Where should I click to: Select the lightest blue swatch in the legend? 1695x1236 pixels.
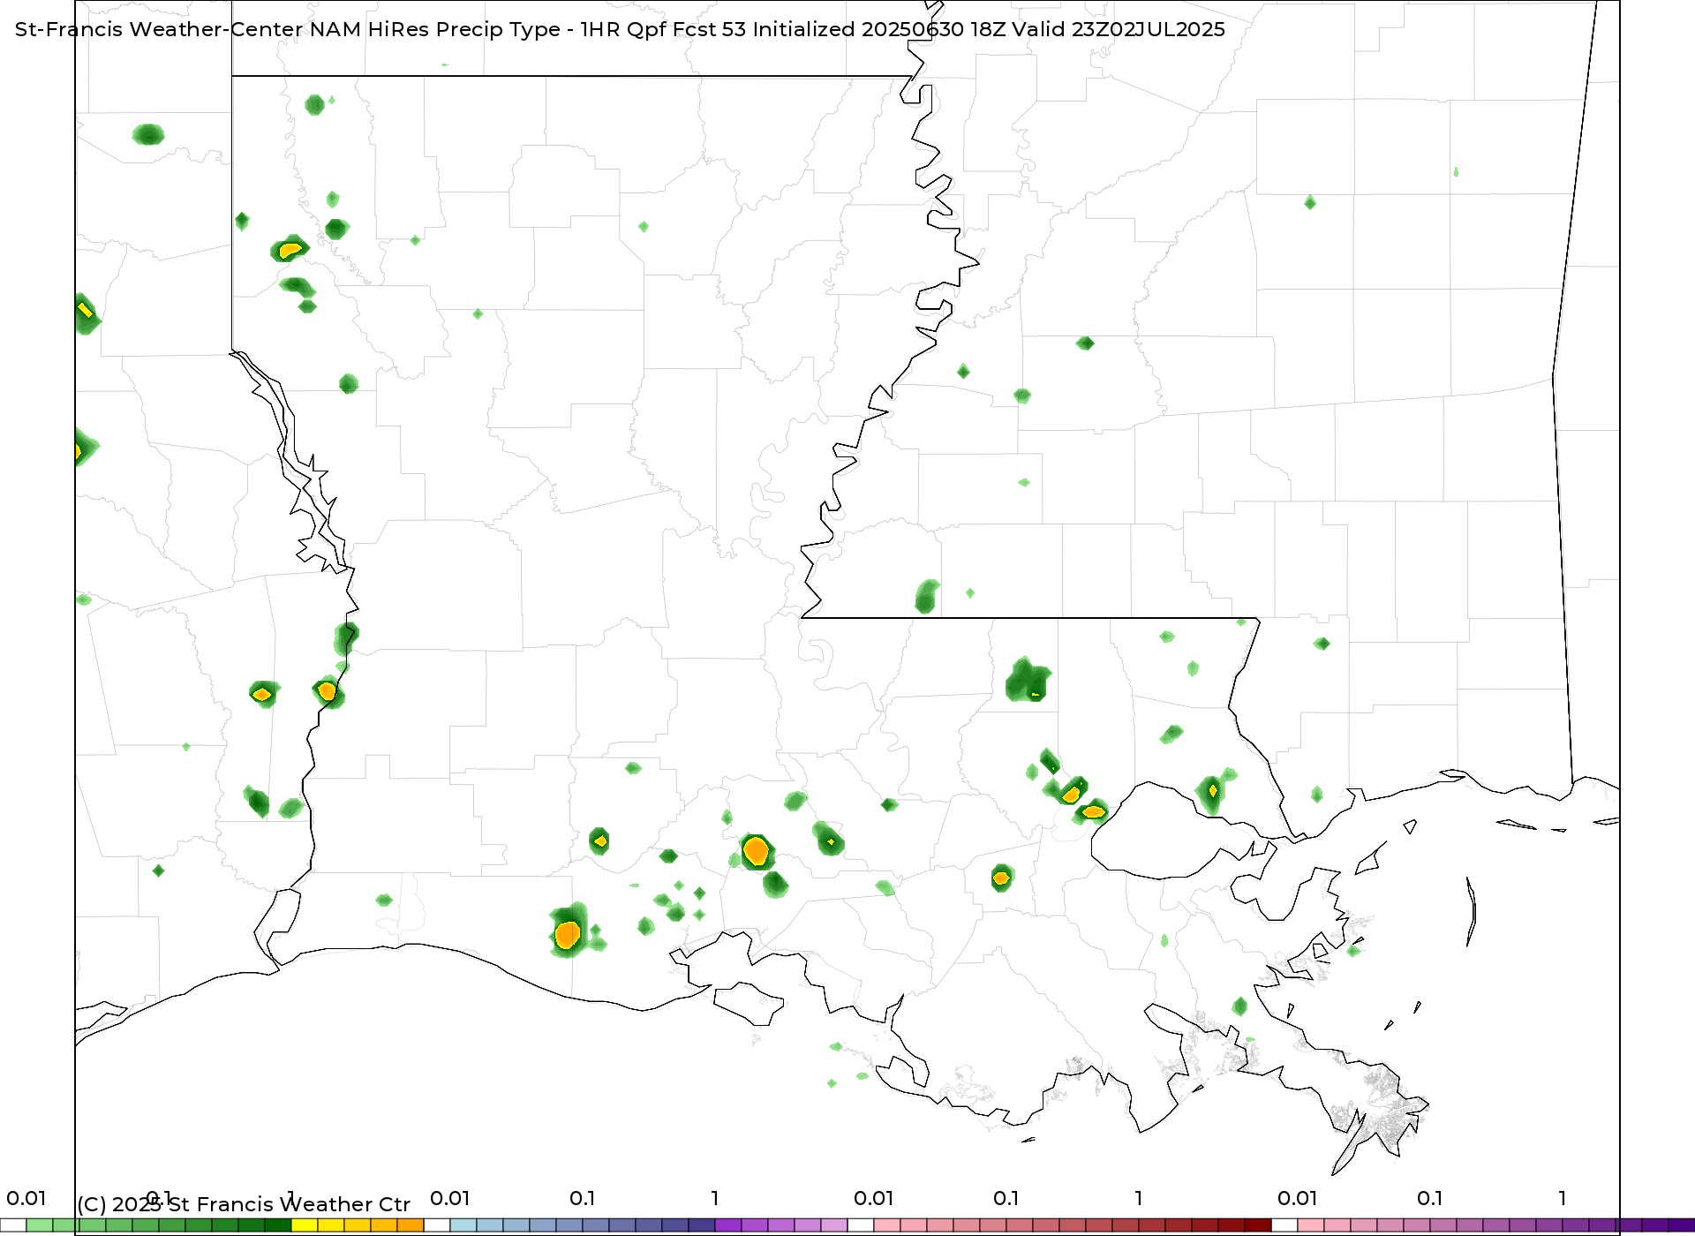463,1225
